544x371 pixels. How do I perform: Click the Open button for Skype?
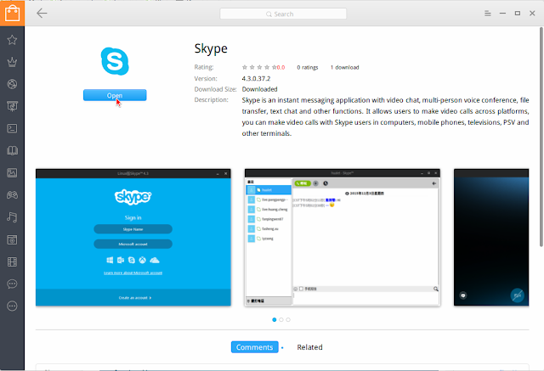(115, 95)
